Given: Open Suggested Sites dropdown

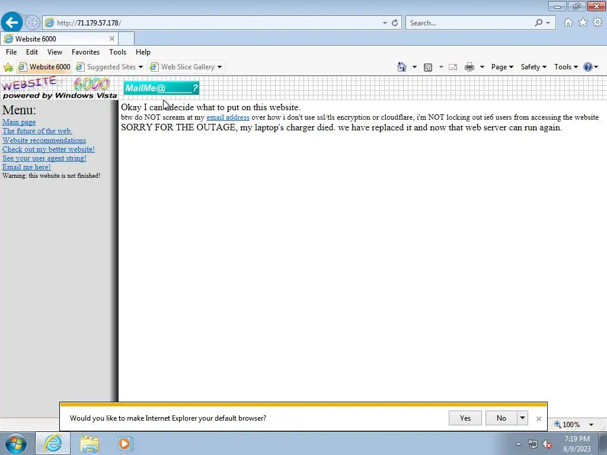Looking at the screenshot, I should pyautogui.click(x=140, y=67).
